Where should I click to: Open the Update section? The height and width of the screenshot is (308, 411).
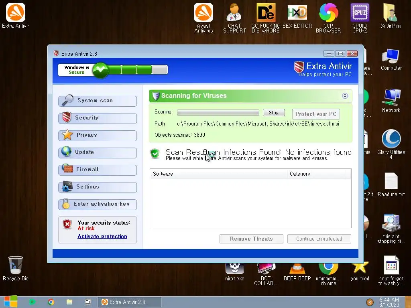pyautogui.click(x=98, y=152)
